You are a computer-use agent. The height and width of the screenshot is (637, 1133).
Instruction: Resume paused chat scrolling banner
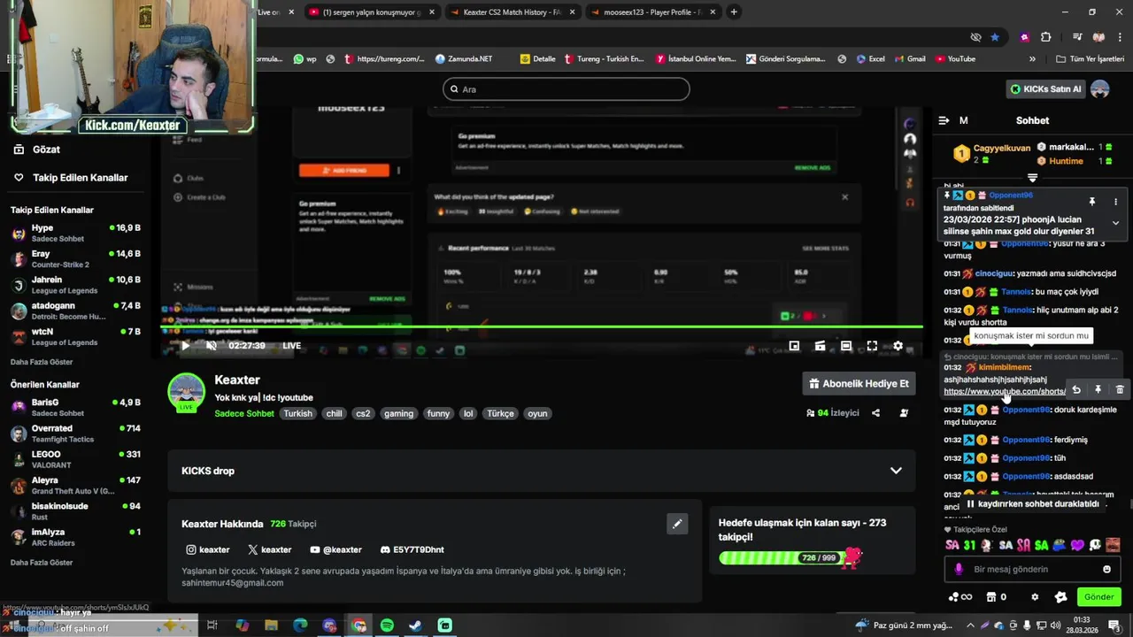coord(1032,504)
